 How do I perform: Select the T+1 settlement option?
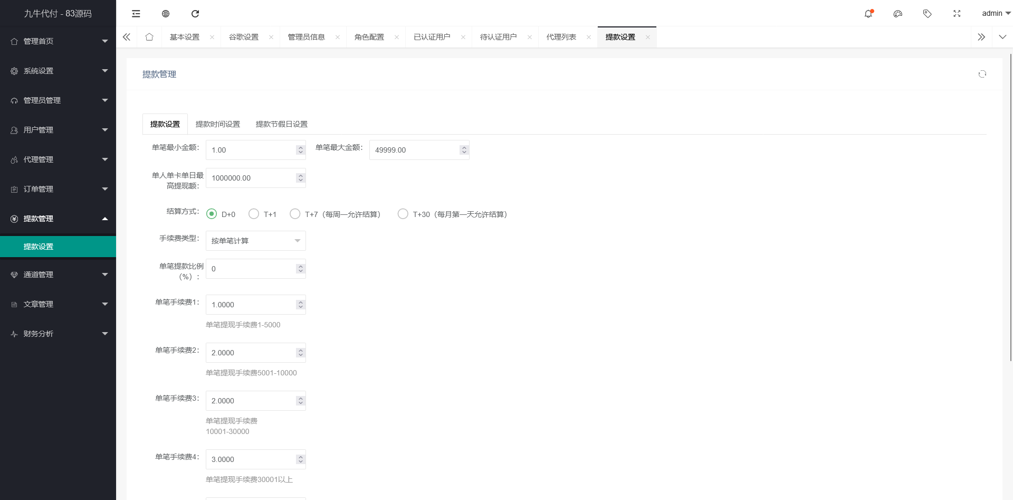point(254,214)
